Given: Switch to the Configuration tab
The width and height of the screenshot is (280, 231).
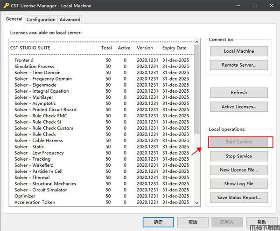Looking at the screenshot, I should click(41, 20).
